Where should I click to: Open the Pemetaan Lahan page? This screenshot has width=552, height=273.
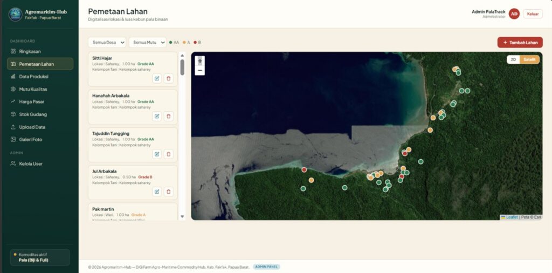[40, 64]
